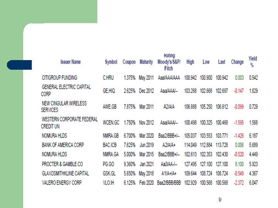This screenshot has width=278, height=208.
Task: Select VALERO ENERGY CORP issuer
Action: click(62, 183)
